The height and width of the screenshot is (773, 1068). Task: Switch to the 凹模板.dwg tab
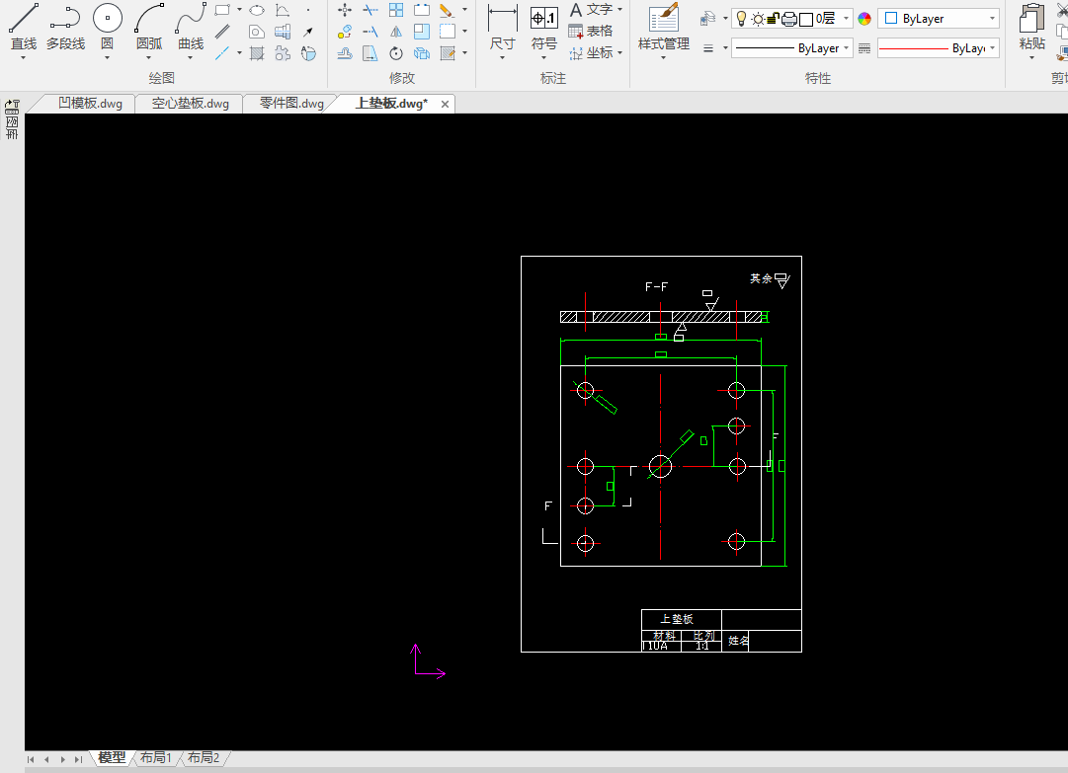click(x=89, y=104)
